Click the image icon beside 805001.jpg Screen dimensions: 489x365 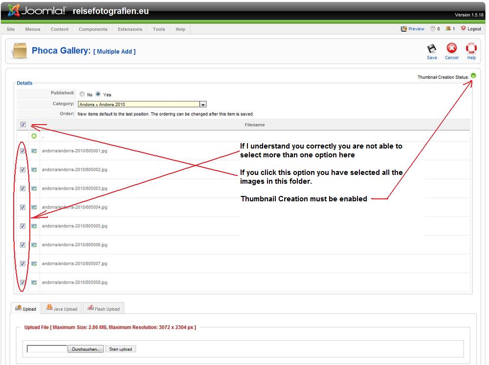click(x=34, y=151)
